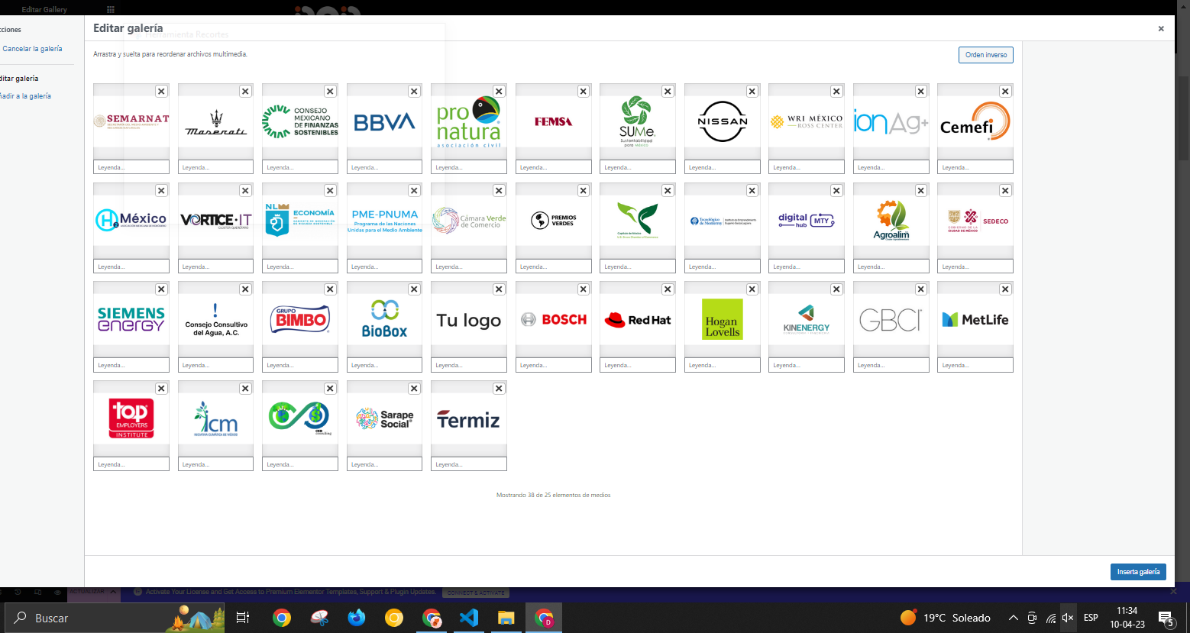This screenshot has width=1190, height=633.
Task: Reverse the gallery order with Orden inverso
Action: tap(986, 55)
